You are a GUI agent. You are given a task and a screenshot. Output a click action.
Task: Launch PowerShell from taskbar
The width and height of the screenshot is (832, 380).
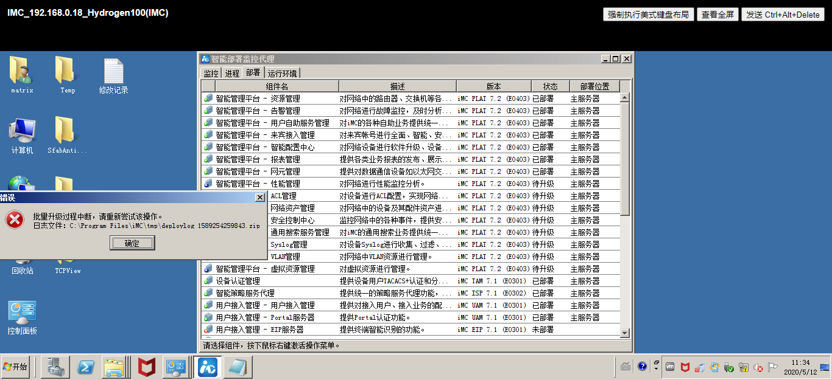[86, 367]
